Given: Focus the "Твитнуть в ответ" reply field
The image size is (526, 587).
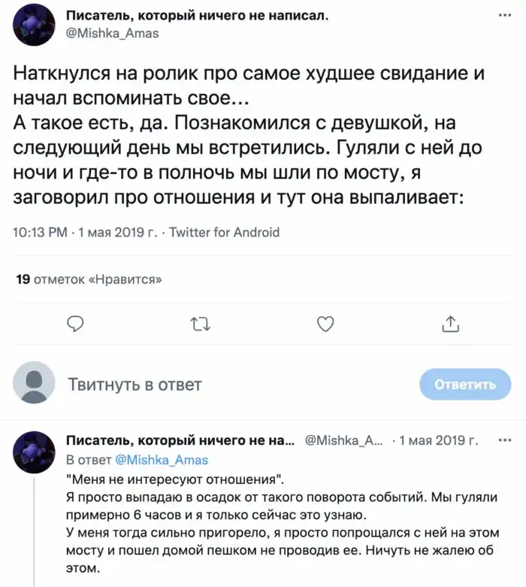Looking at the screenshot, I should coord(225,385).
